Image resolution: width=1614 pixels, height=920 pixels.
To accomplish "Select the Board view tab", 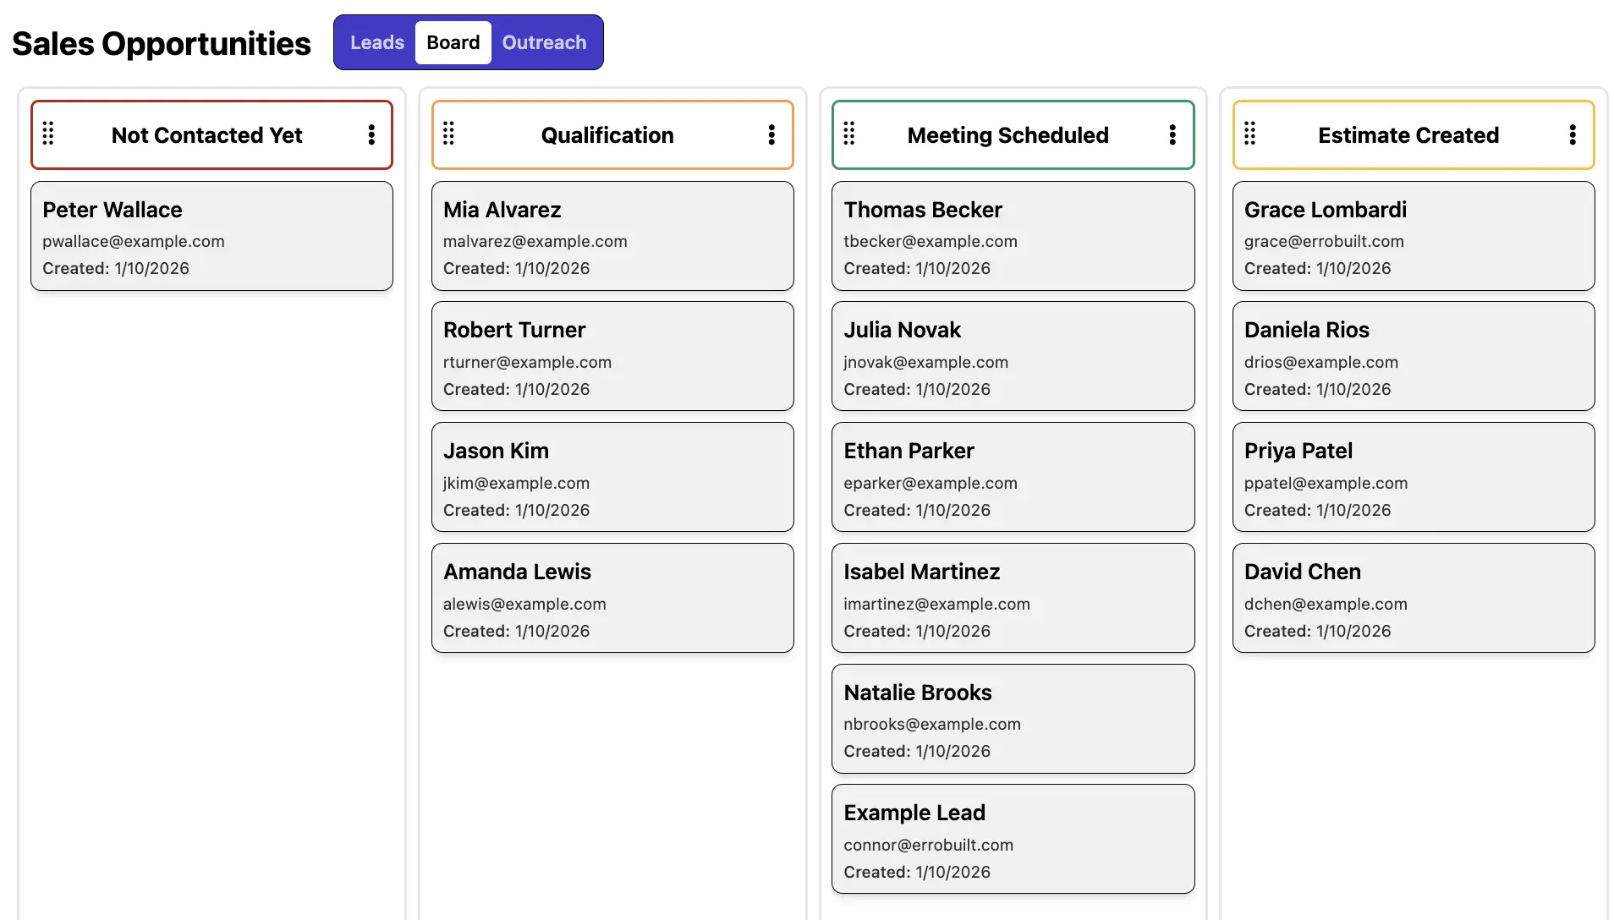I will pyautogui.click(x=453, y=42).
